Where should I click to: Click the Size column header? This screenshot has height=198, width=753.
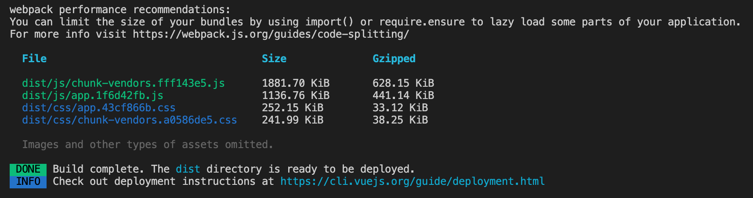[274, 59]
